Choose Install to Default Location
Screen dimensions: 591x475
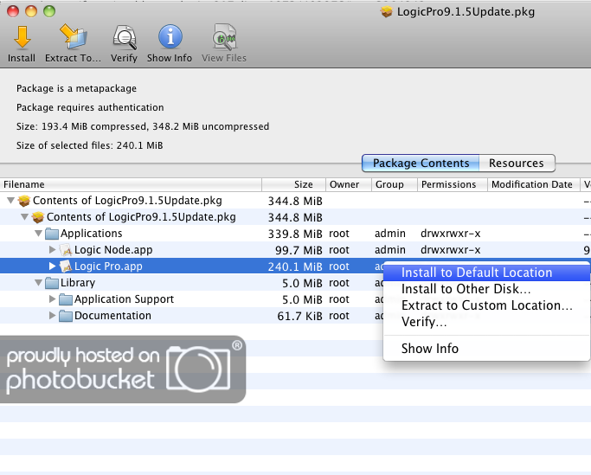[x=477, y=273]
